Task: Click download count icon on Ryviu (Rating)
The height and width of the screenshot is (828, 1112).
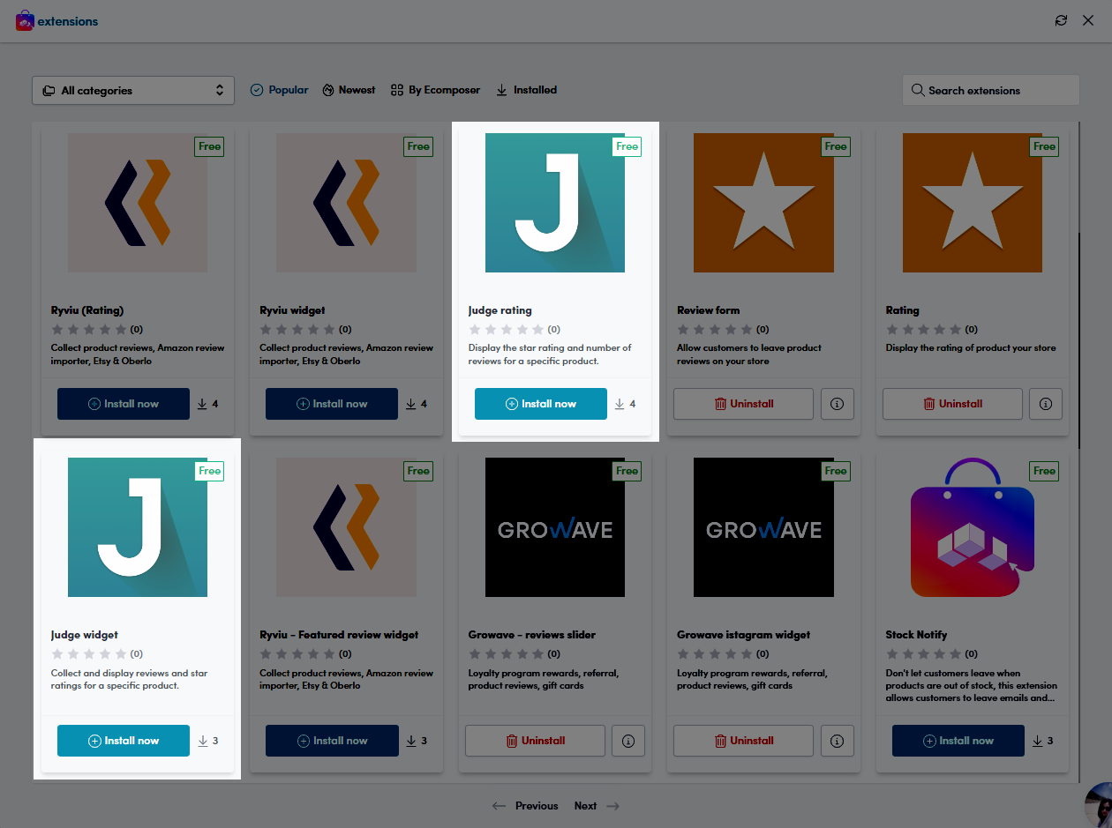Action: (x=202, y=404)
